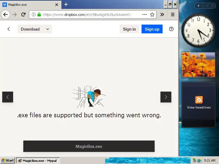
Task: Show next file with right arrow
Action: pos(166,97)
